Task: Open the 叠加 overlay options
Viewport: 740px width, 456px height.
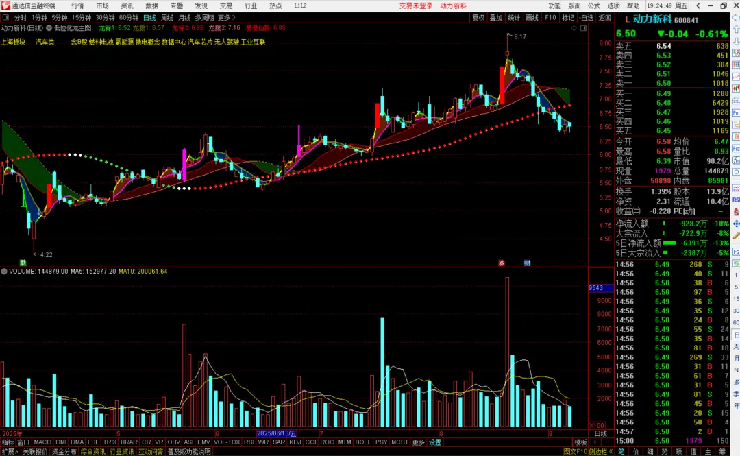Action: point(496,17)
